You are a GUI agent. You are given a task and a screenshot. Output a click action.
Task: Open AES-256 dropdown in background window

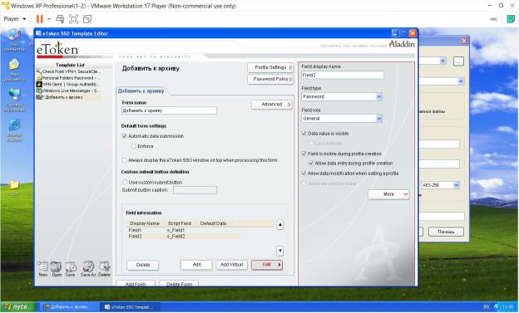(x=457, y=185)
